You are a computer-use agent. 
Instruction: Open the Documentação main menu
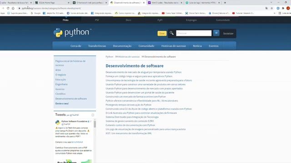(x=122, y=46)
